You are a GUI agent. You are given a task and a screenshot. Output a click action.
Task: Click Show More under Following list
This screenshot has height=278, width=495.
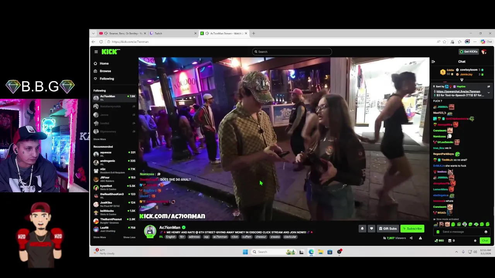(x=99, y=139)
